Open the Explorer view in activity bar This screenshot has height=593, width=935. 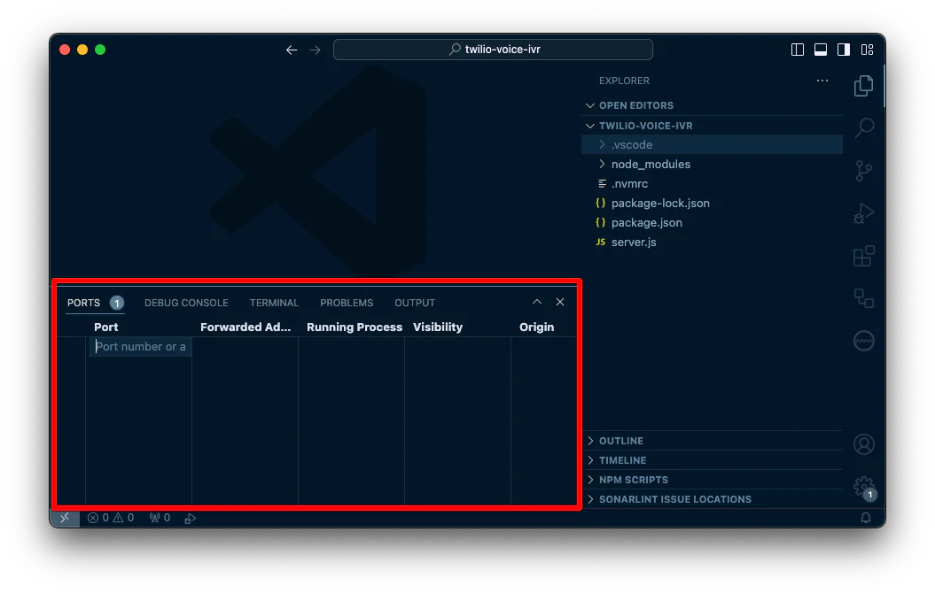click(863, 86)
